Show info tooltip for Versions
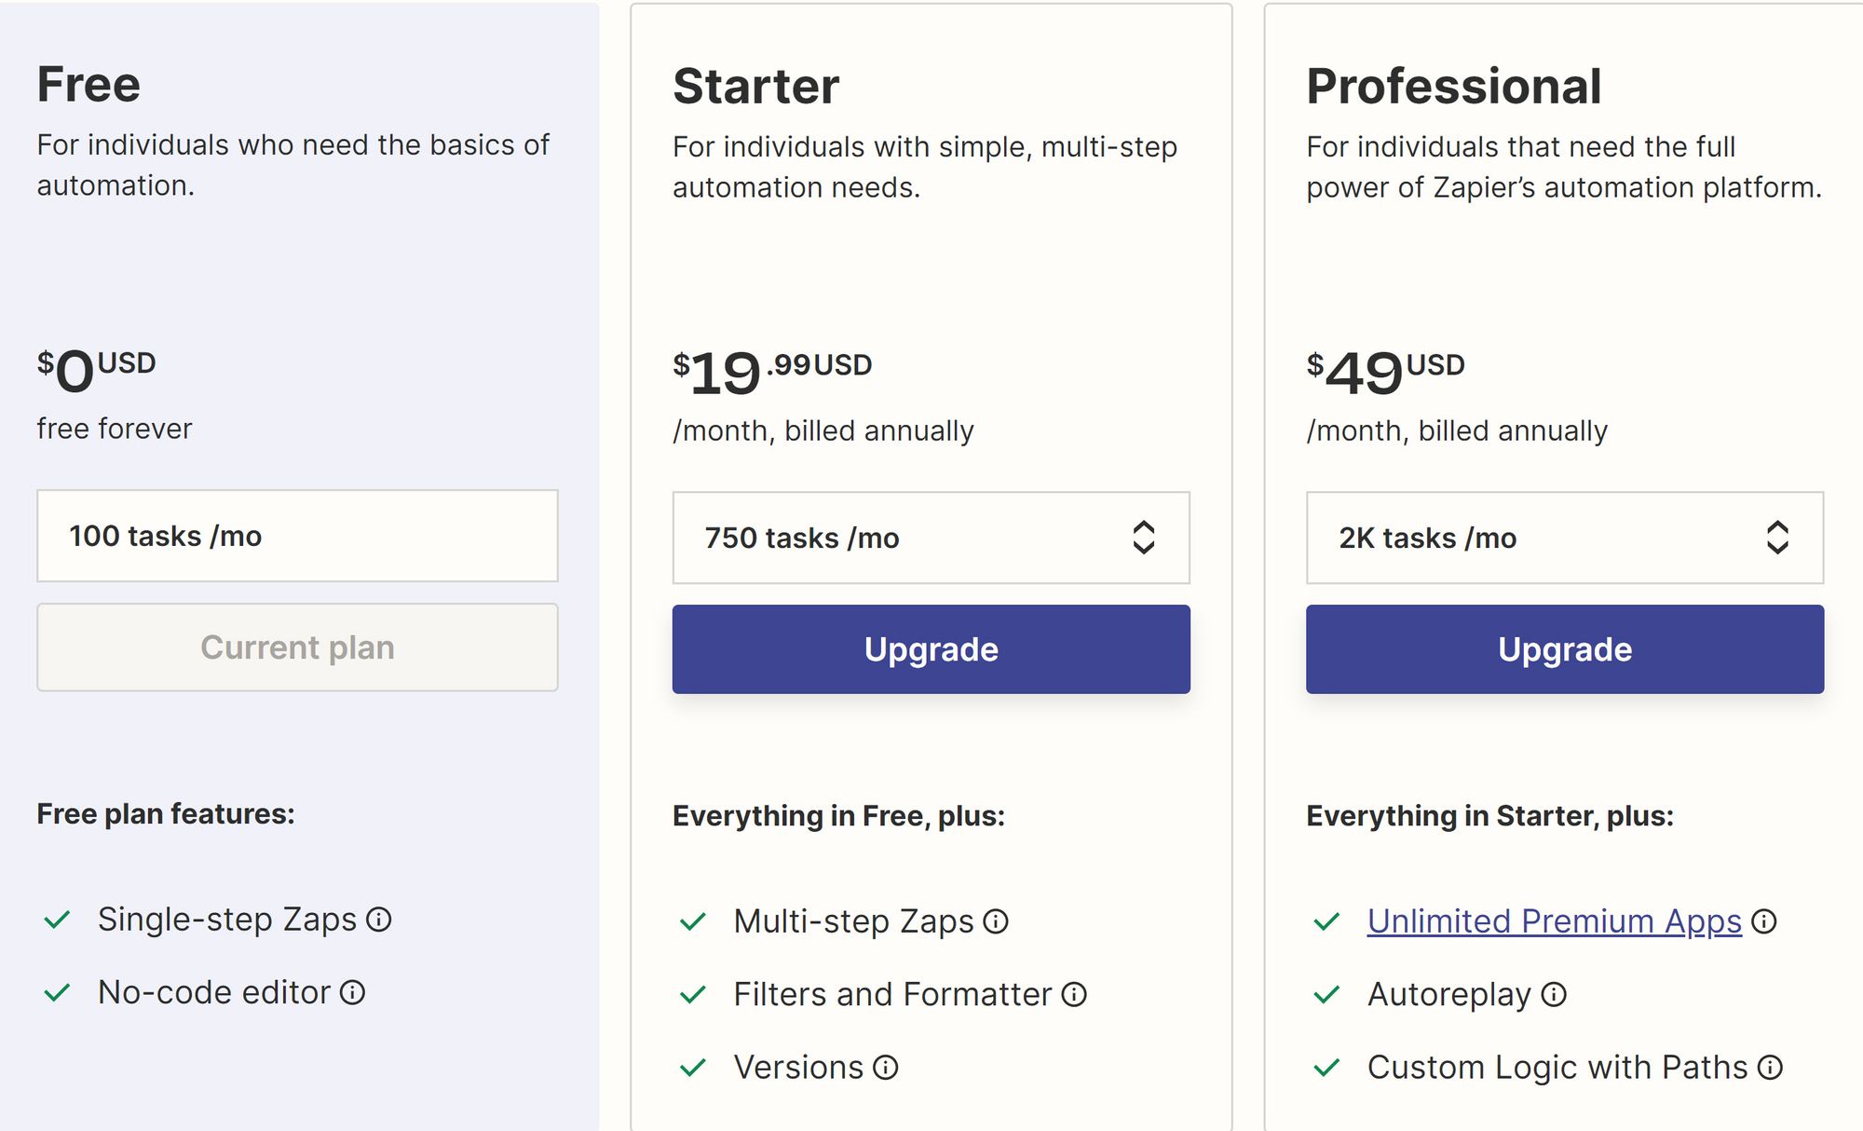The height and width of the screenshot is (1131, 1863). coord(885,1067)
